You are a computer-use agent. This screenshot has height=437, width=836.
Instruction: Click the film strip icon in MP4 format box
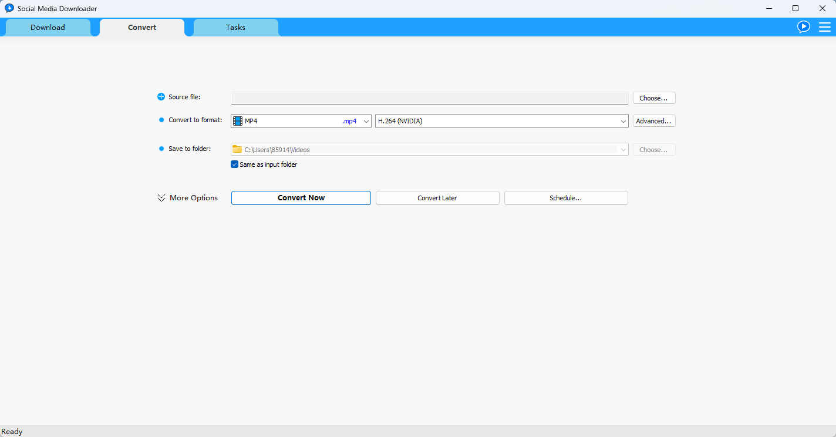pos(238,121)
